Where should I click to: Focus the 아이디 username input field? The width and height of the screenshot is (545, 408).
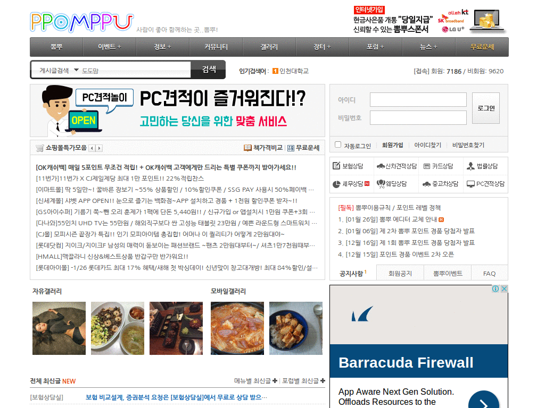[418, 99]
